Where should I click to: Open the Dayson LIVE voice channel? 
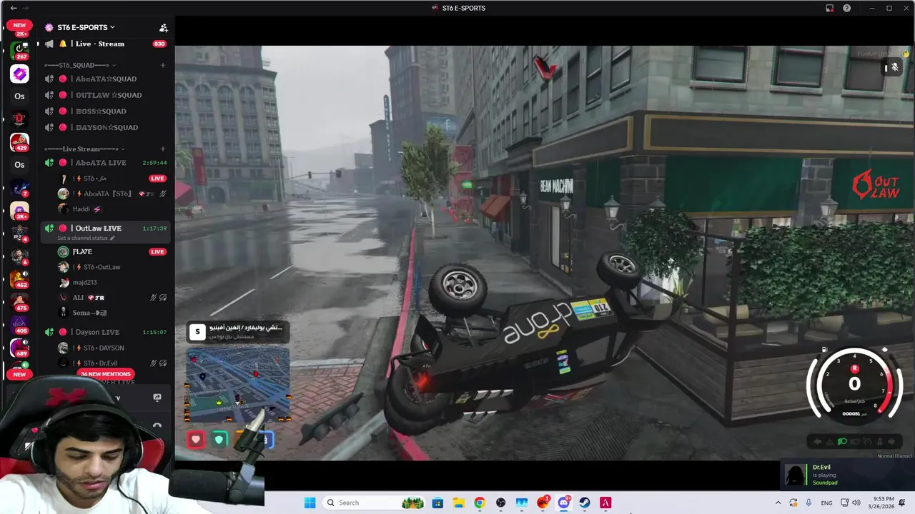pyautogui.click(x=105, y=332)
